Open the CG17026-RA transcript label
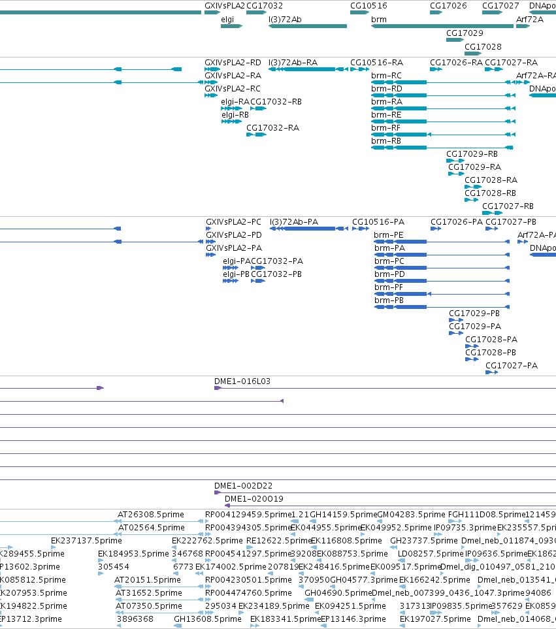 click(457, 63)
